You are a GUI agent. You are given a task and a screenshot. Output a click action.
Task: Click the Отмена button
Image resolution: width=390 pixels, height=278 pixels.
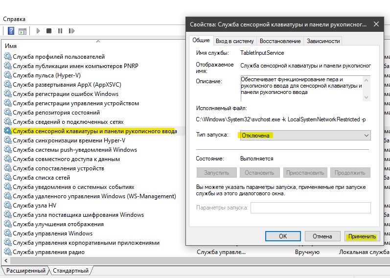(322, 236)
